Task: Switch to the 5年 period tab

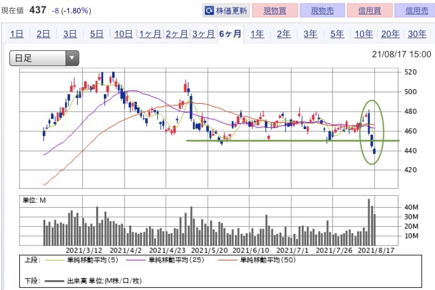Action: tap(337, 34)
